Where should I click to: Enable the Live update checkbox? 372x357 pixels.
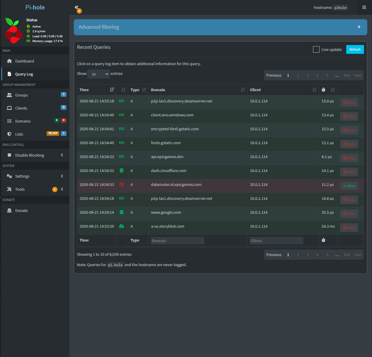tap(316, 49)
